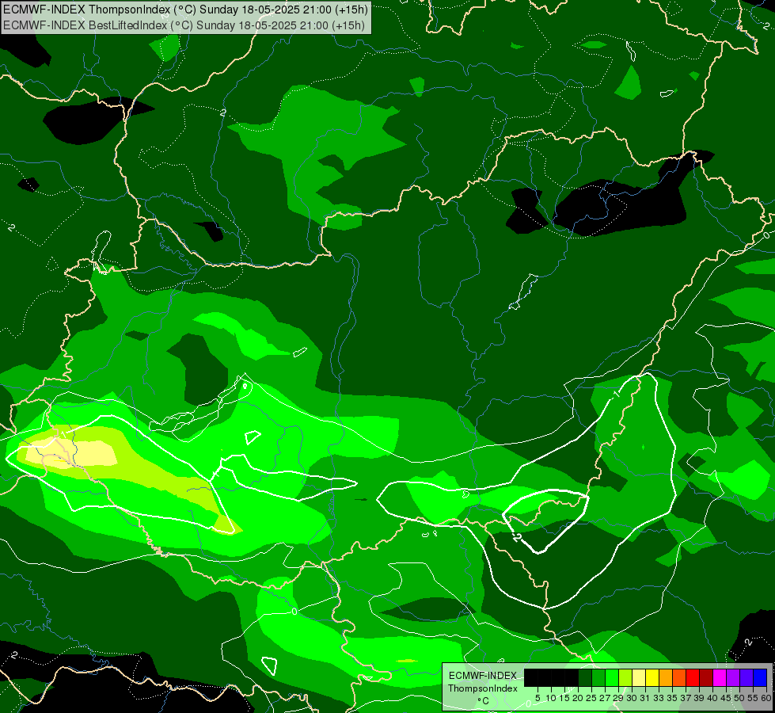
Task: Click the -2 lifted index contour label
Action: pyautogui.click(x=517, y=537)
